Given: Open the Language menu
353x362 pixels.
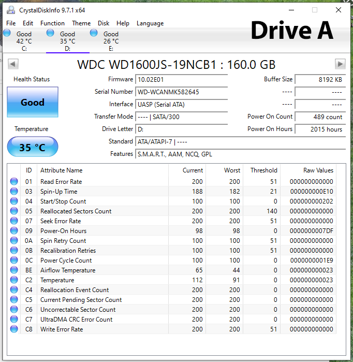Looking at the screenshot, I should (x=150, y=23).
